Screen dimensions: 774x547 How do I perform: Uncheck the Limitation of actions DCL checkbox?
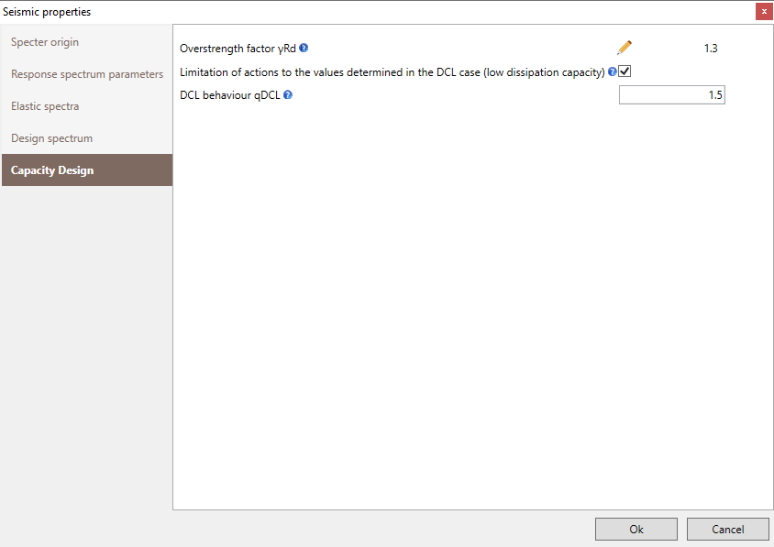625,71
